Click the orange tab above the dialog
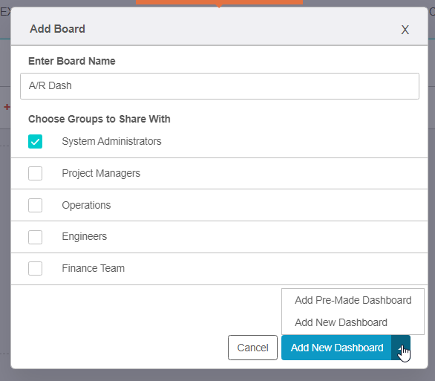The height and width of the screenshot is (381, 435). tap(219, 2)
